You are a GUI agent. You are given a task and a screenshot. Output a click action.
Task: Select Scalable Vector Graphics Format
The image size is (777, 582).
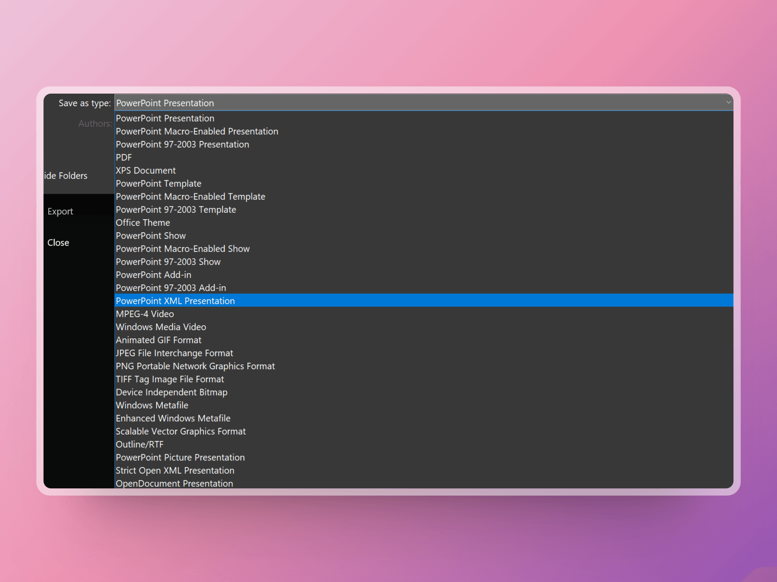point(424,431)
